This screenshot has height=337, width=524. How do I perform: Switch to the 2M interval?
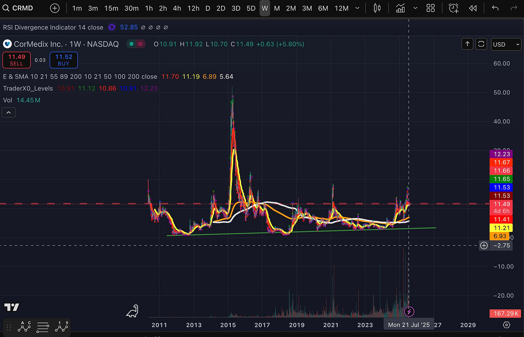point(291,8)
